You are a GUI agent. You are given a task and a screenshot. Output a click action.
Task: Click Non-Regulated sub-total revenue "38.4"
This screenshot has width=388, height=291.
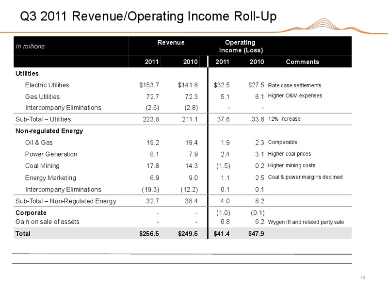pos(191,201)
